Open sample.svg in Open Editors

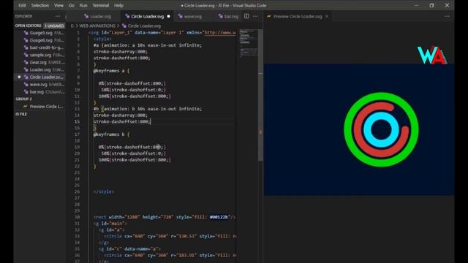pyautogui.click(x=41, y=56)
